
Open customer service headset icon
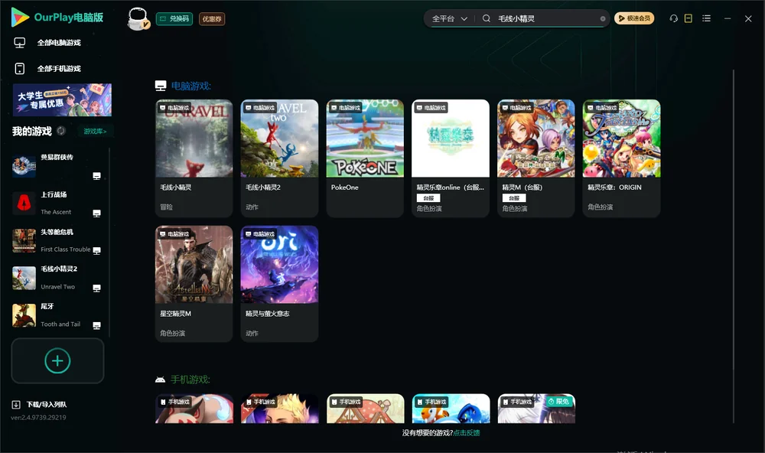(x=674, y=18)
